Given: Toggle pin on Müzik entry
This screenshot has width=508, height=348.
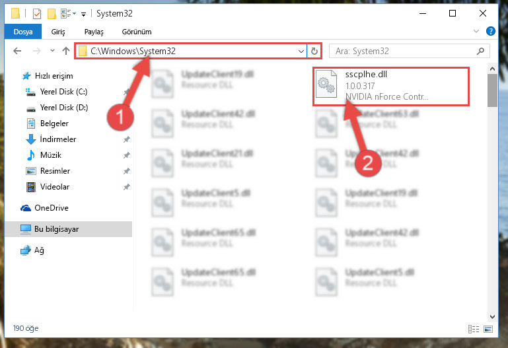Looking at the screenshot, I should (x=127, y=155).
